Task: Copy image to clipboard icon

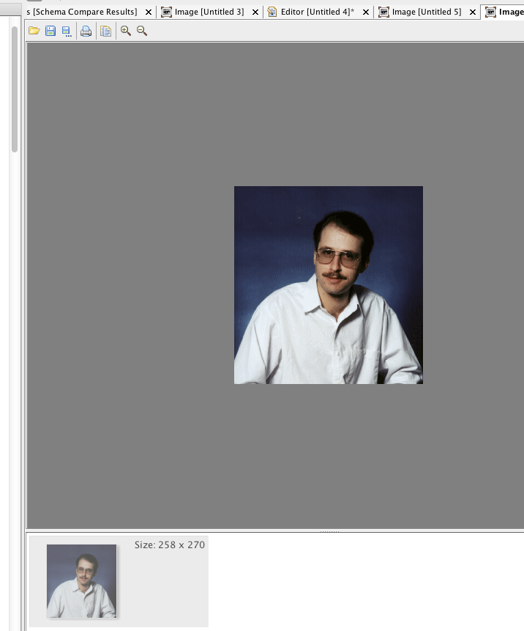Action: point(105,31)
